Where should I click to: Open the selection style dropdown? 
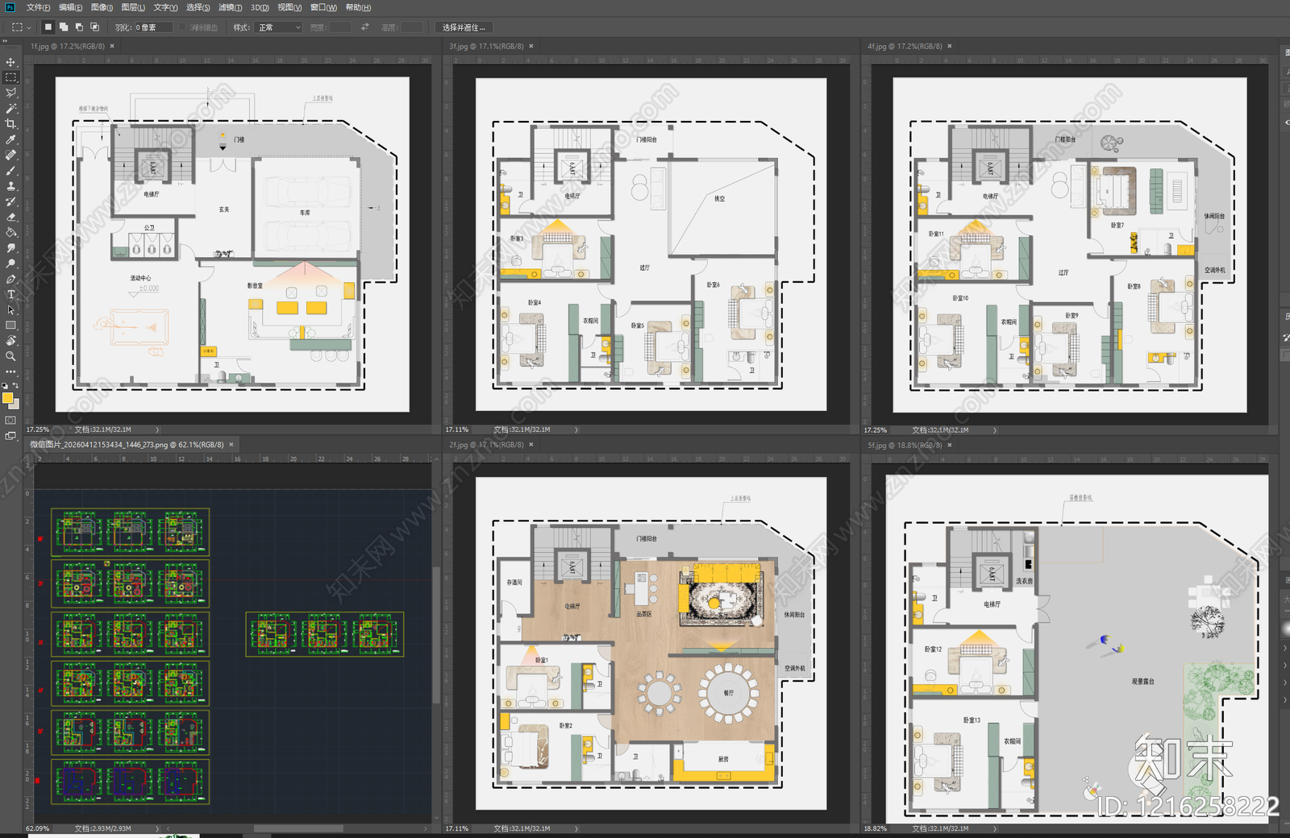click(x=279, y=27)
